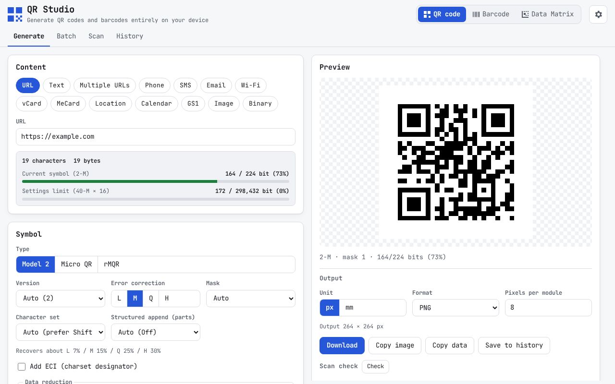Set error correction level to L
This screenshot has height=384, width=615.
[119, 299]
